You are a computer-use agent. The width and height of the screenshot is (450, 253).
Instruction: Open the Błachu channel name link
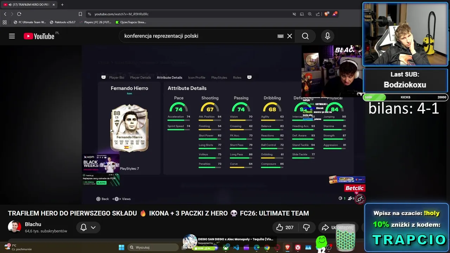click(x=33, y=224)
